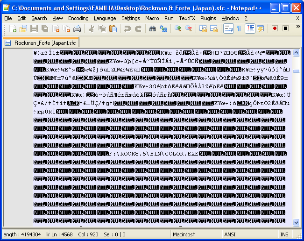Viewport: 304px width, 241px height.
Task: Toggle the Word wrap toolbar button
Action: pos(228,28)
